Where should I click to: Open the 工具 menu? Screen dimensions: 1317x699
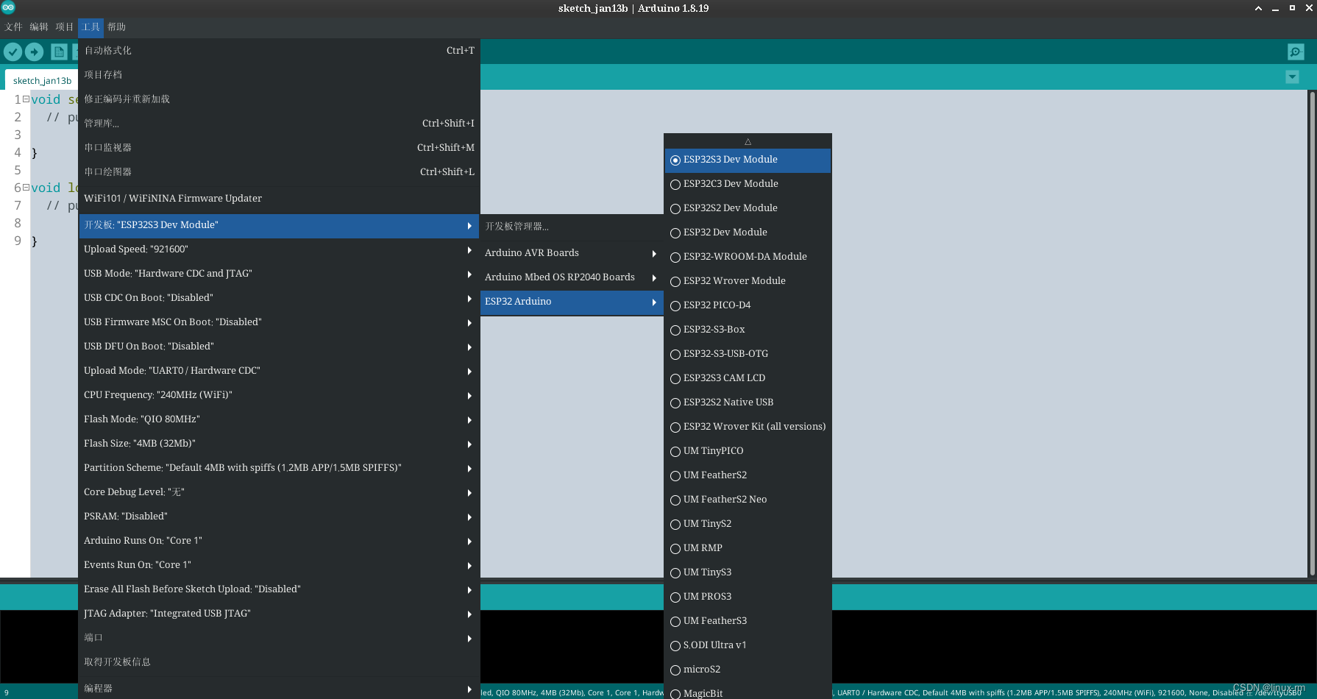(x=90, y=27)
